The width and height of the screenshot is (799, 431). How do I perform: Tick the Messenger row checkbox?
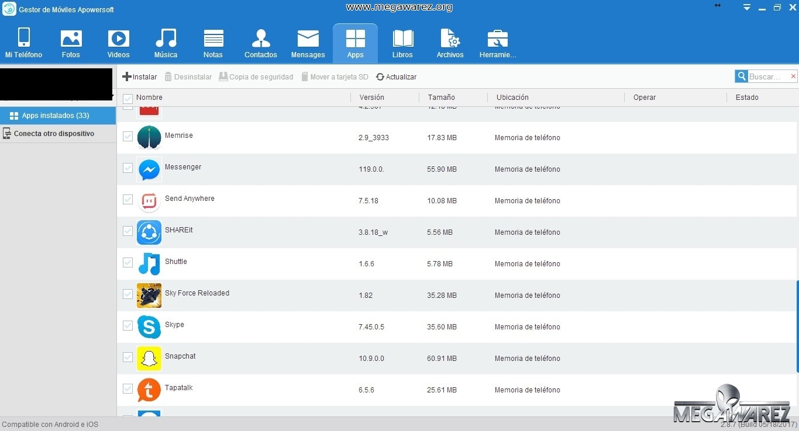[x=128, y=168]
